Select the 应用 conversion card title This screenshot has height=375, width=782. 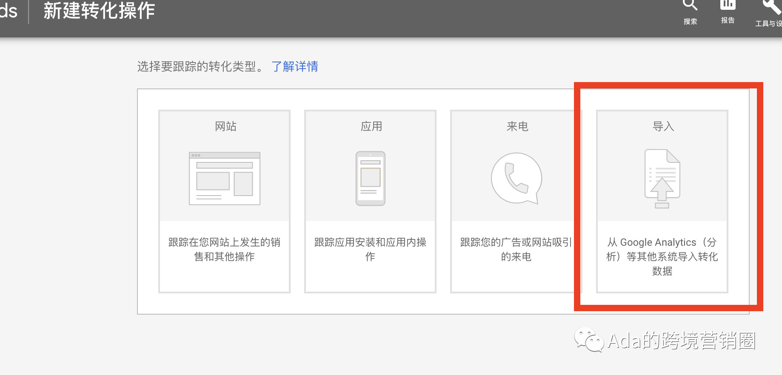point(371,126)
